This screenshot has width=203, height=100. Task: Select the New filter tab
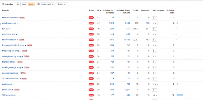(24, 4)
